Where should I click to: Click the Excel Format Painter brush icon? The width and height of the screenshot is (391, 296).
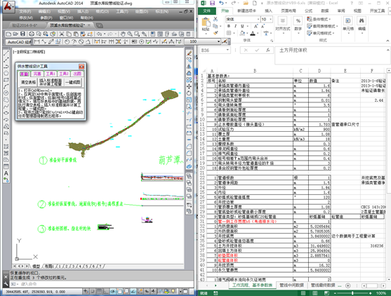point(216,33)
